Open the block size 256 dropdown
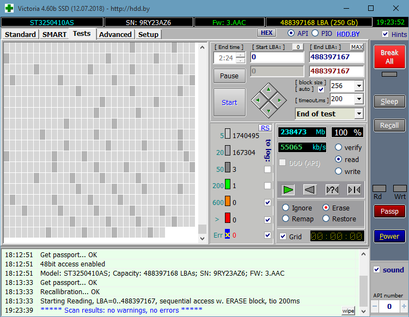This screenshot has width=409, height=317. coord(359,86)
